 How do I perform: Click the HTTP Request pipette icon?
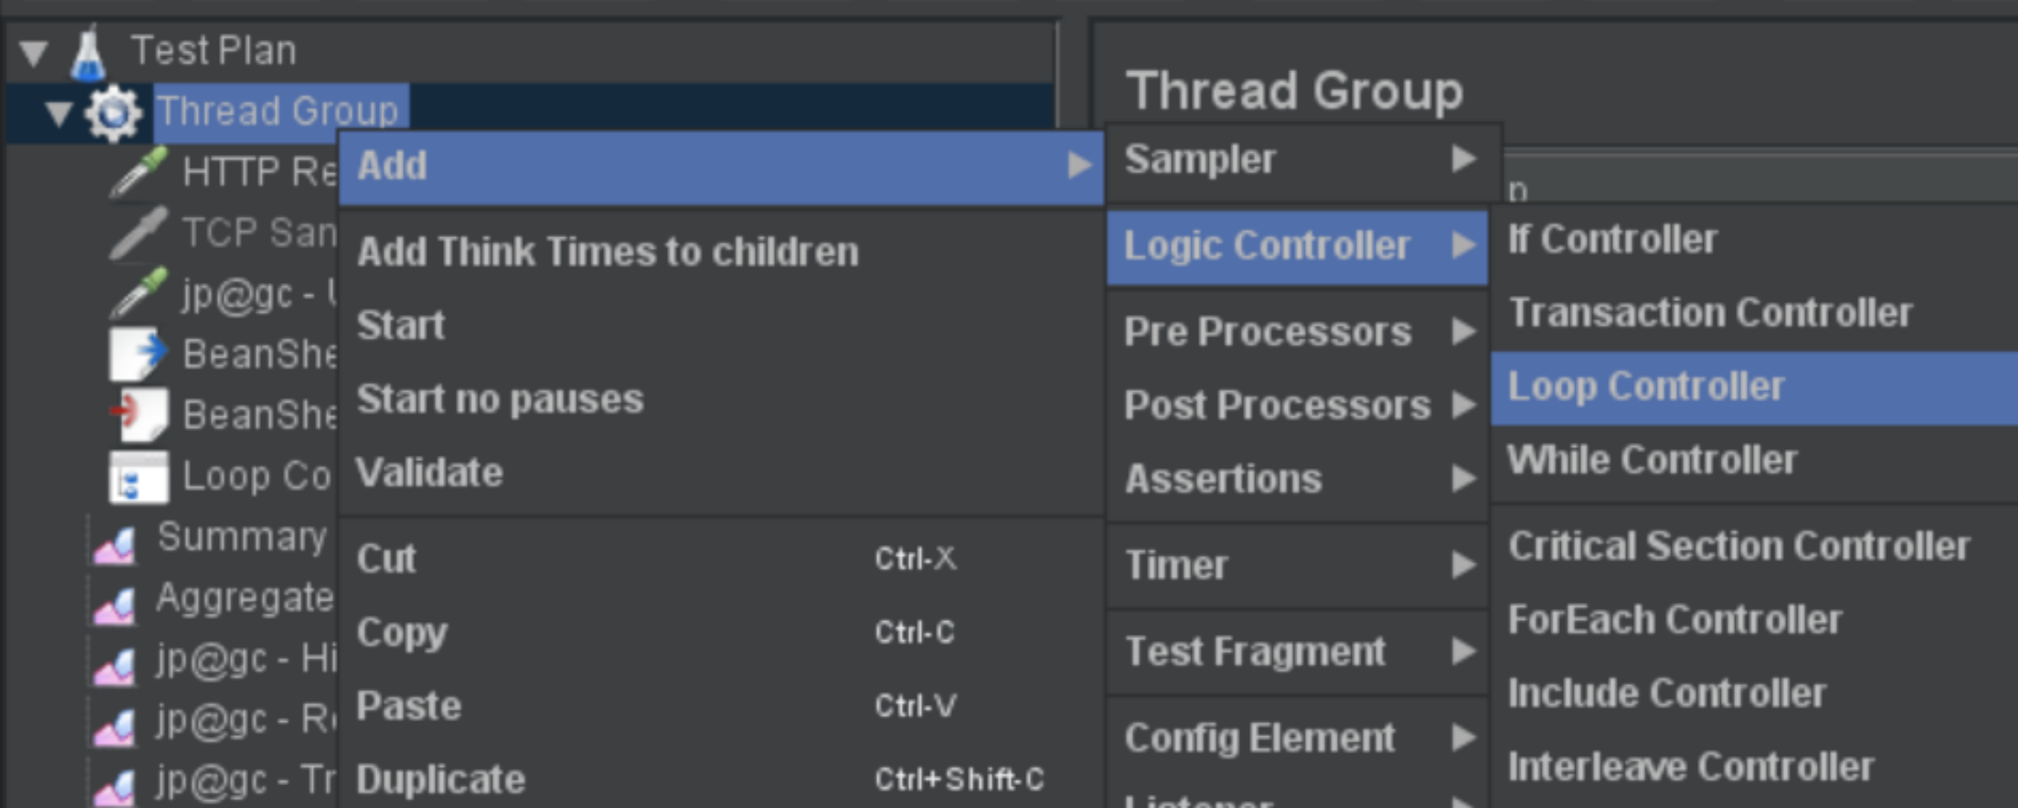click(x=139, y=172)
